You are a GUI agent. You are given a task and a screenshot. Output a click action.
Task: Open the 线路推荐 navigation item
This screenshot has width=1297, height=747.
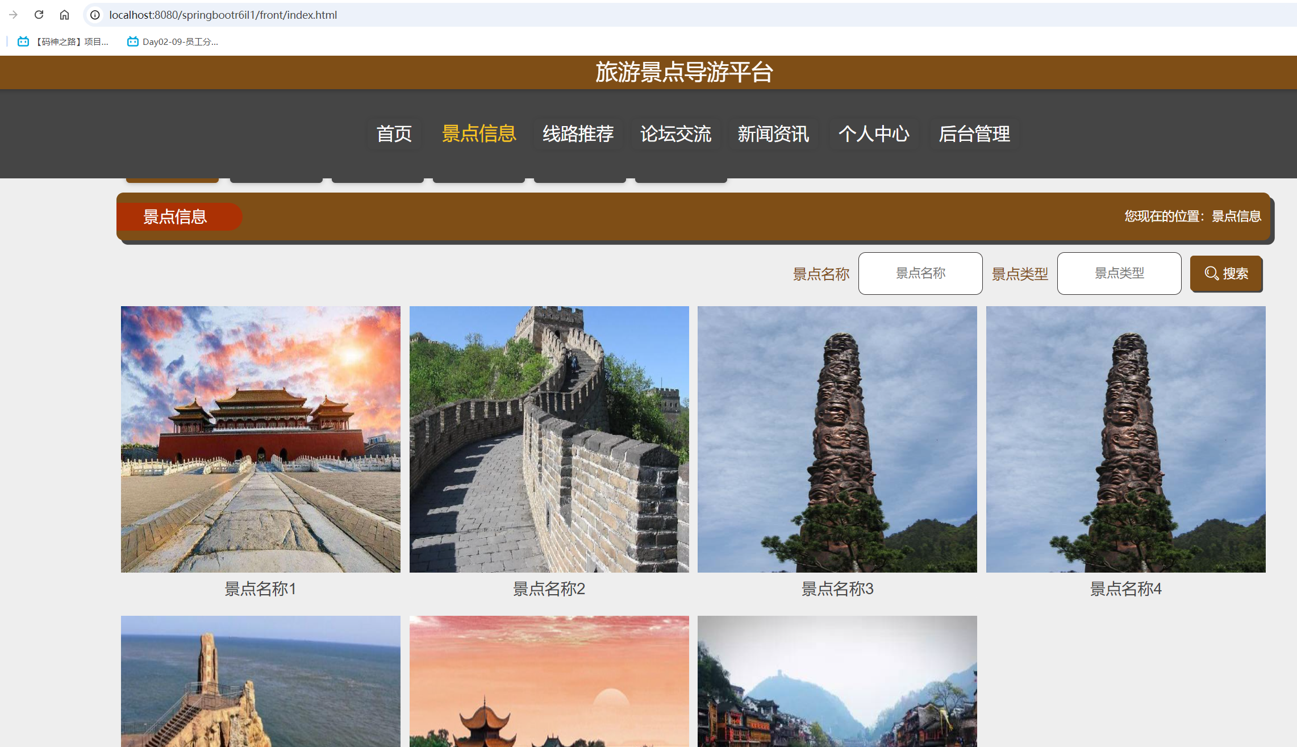(x=578, y=134)
